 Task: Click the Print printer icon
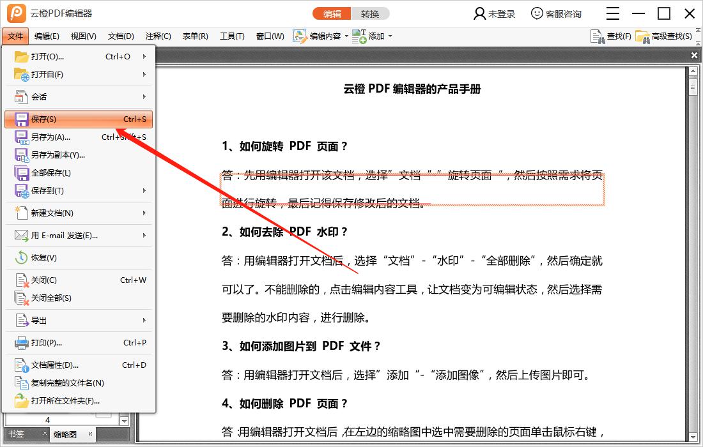tap(21, 343)
